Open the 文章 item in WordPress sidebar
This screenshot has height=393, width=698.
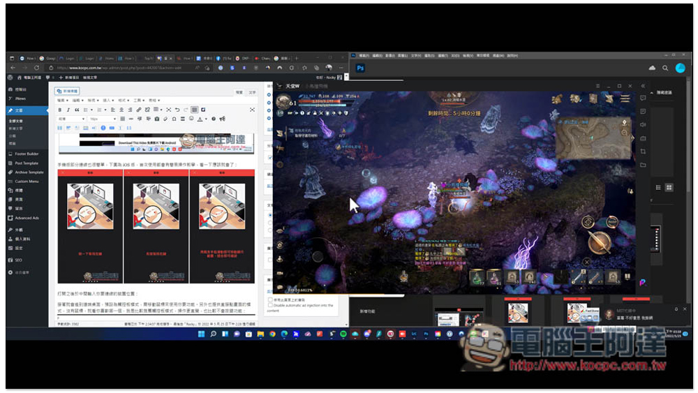pyautogui.click(x=27, y=110)
